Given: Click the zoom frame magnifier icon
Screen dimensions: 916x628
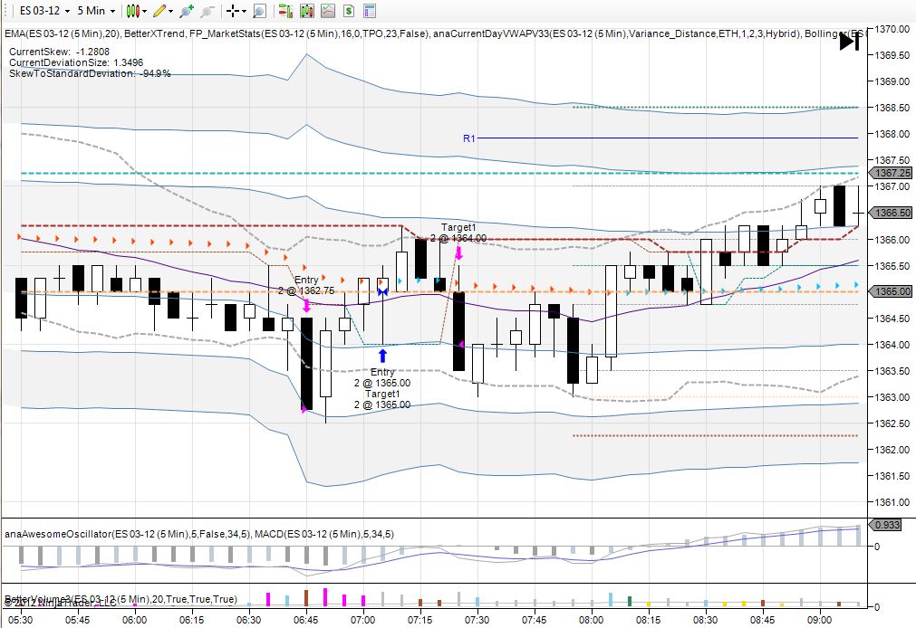Looking at the screenshot, I should (259, 11).
